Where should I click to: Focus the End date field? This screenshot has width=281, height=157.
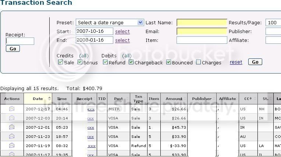(95, 40)
